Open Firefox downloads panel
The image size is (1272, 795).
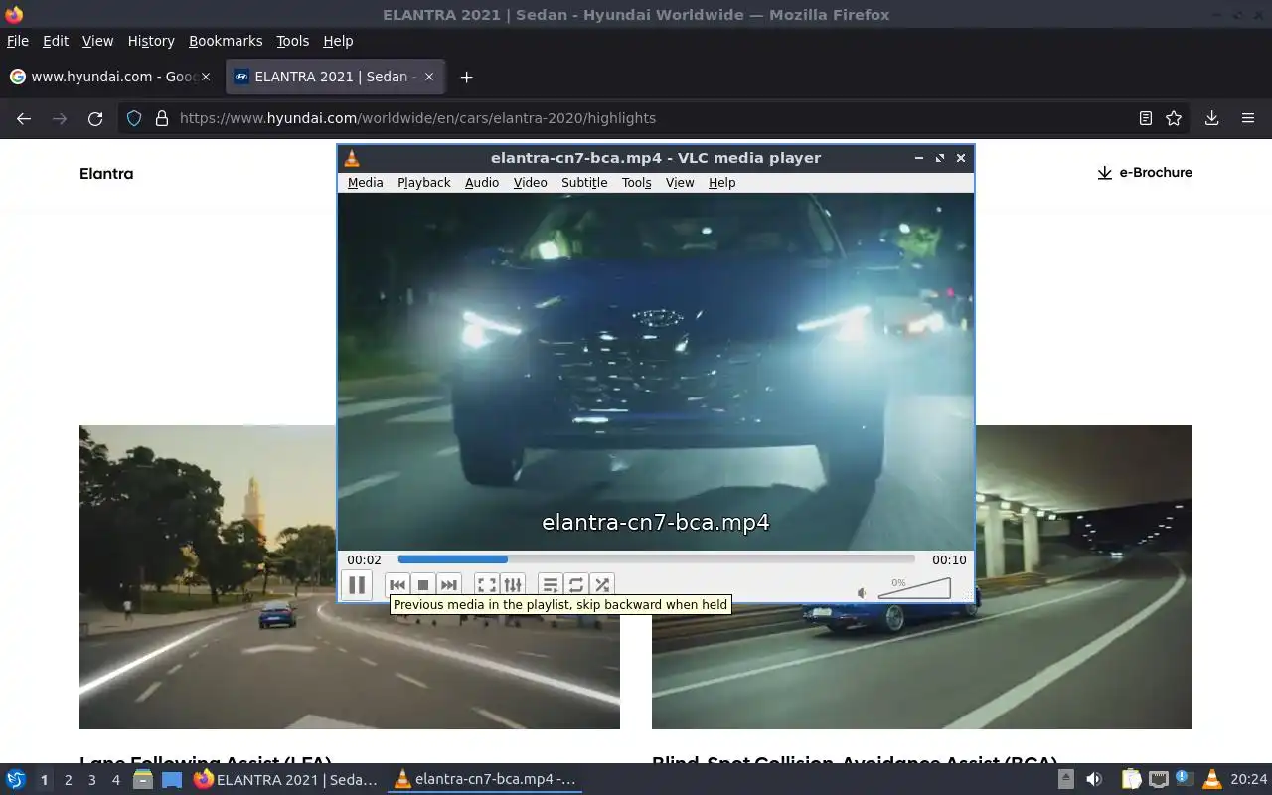[1211, 118]
